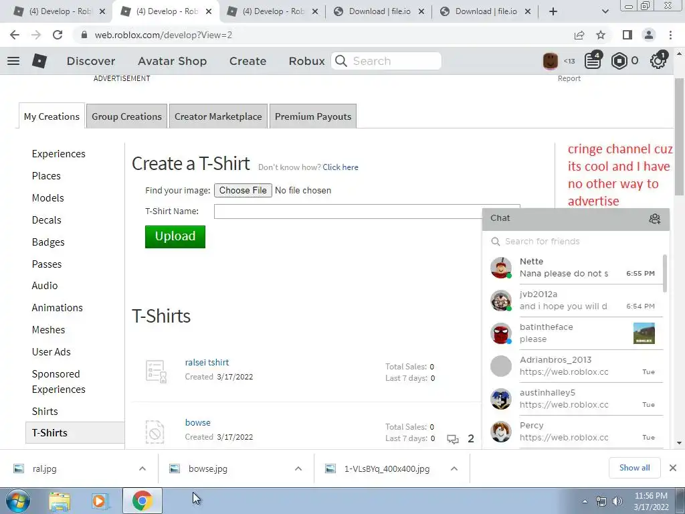The width and height of the screenshot is (685, 514).
Task: Click the Roblox search box
Action: [x=386, y=61]
